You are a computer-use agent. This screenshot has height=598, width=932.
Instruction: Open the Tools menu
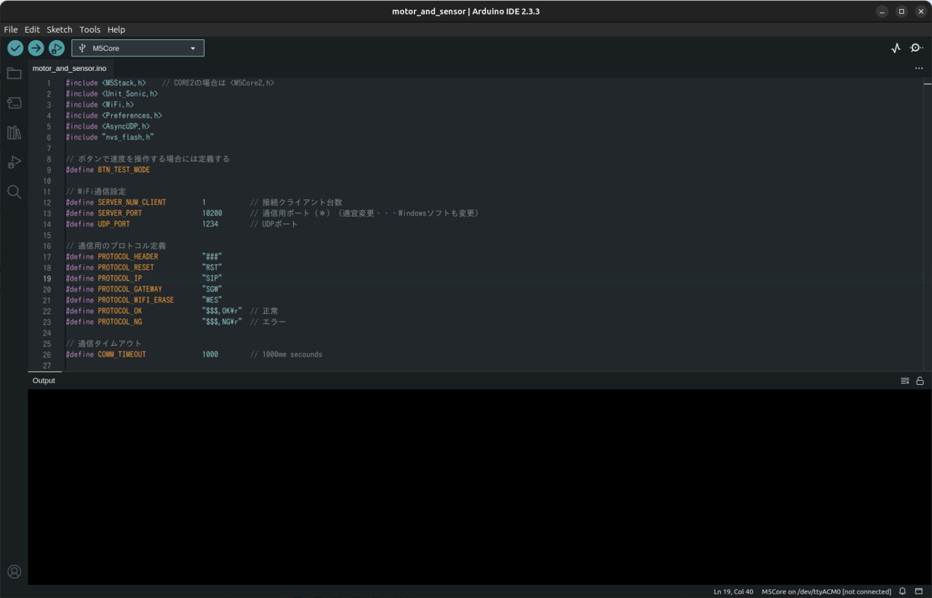(x=90, y=30)
